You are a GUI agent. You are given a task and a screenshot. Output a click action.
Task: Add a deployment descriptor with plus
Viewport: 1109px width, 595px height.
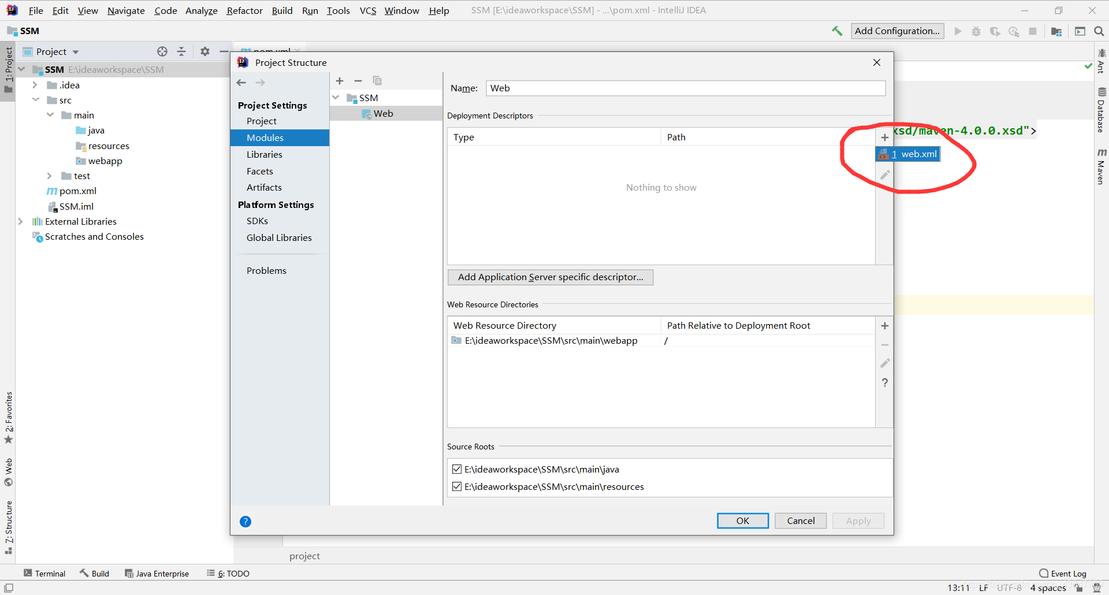pos(884,137)
